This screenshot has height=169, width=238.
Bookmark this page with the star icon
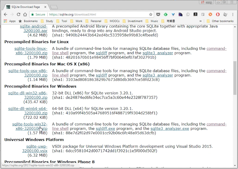pos(151,14)
